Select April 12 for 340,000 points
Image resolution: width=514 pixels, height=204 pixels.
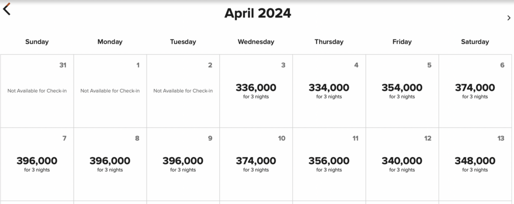402,163
